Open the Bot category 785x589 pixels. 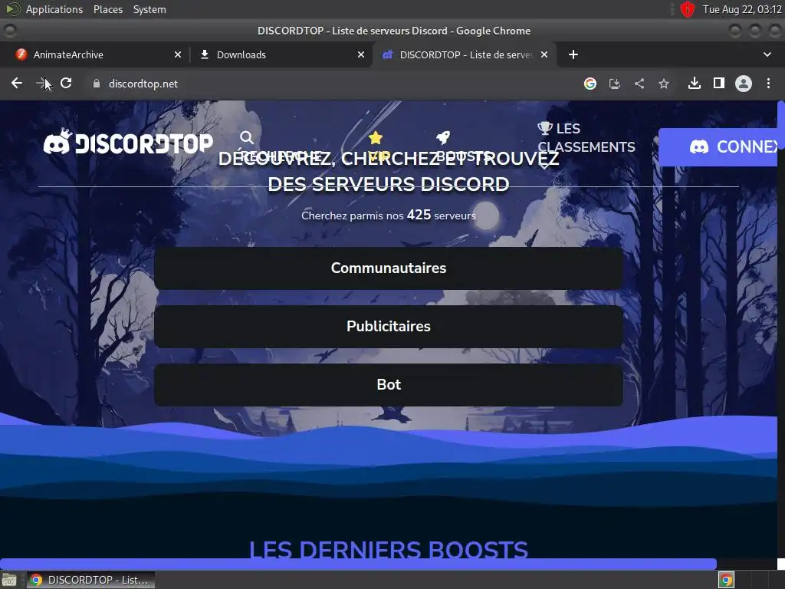[x=389, y=385]
